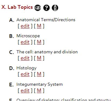Click the AB spellcheck icon
The width and height of the screenshot is (111, 101).
55,8
